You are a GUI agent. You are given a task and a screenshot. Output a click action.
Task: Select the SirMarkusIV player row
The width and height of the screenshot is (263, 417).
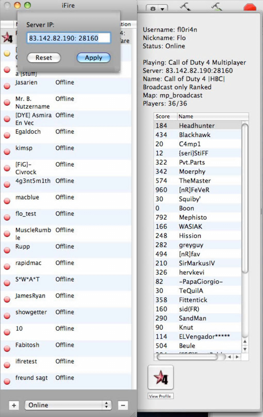[198, 263]
